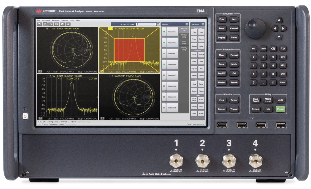The image size is (311, 189).
Task: Click the Redo arrow icon in the toolbar
Action: [45, 24]
